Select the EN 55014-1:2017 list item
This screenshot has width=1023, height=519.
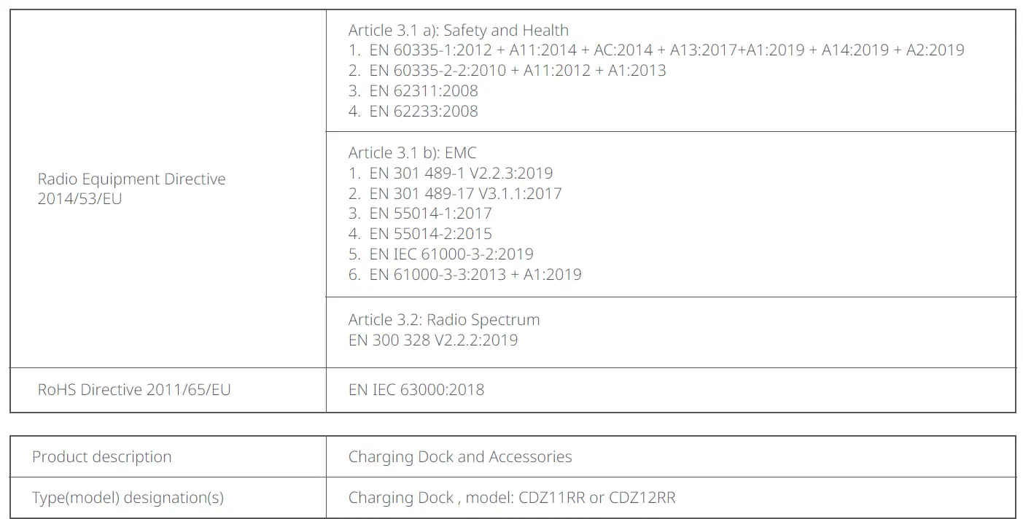pos(430,214)
